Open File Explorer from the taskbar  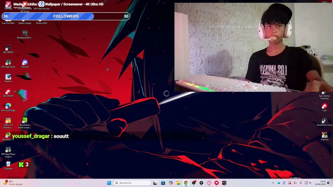pos(178,183)
